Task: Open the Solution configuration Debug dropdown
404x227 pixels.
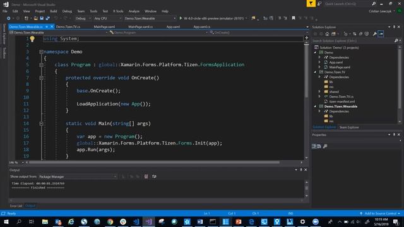Action: [x=83, y=18]
